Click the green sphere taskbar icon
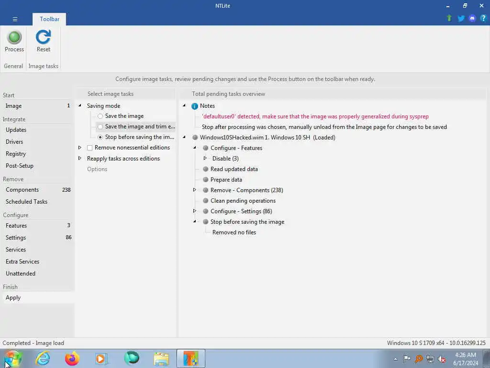The width and height of the screenshot is (490, 368). click(x=132, y=358)
